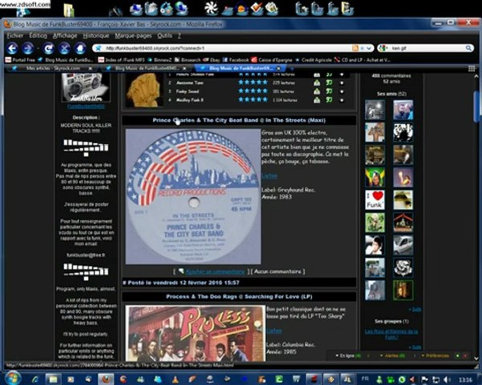Expand the address bar history dropdown arrow

[x=369, y=48]
